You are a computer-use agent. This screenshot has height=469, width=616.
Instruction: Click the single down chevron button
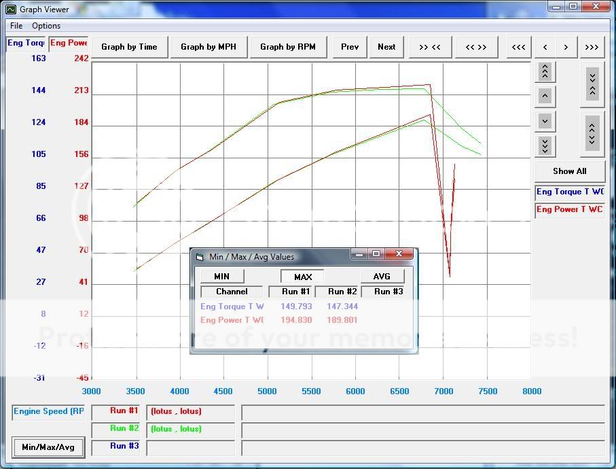[545, 121]
